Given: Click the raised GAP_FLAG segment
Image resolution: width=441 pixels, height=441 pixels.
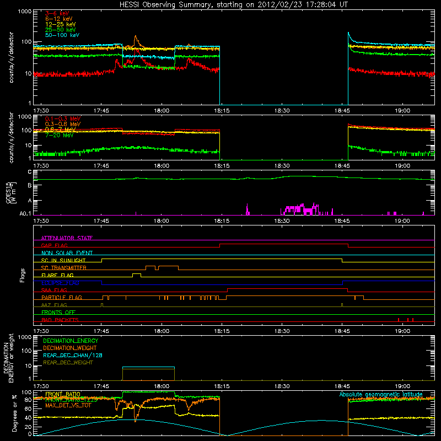Looking at the screenshot, I should click(284, 244).
